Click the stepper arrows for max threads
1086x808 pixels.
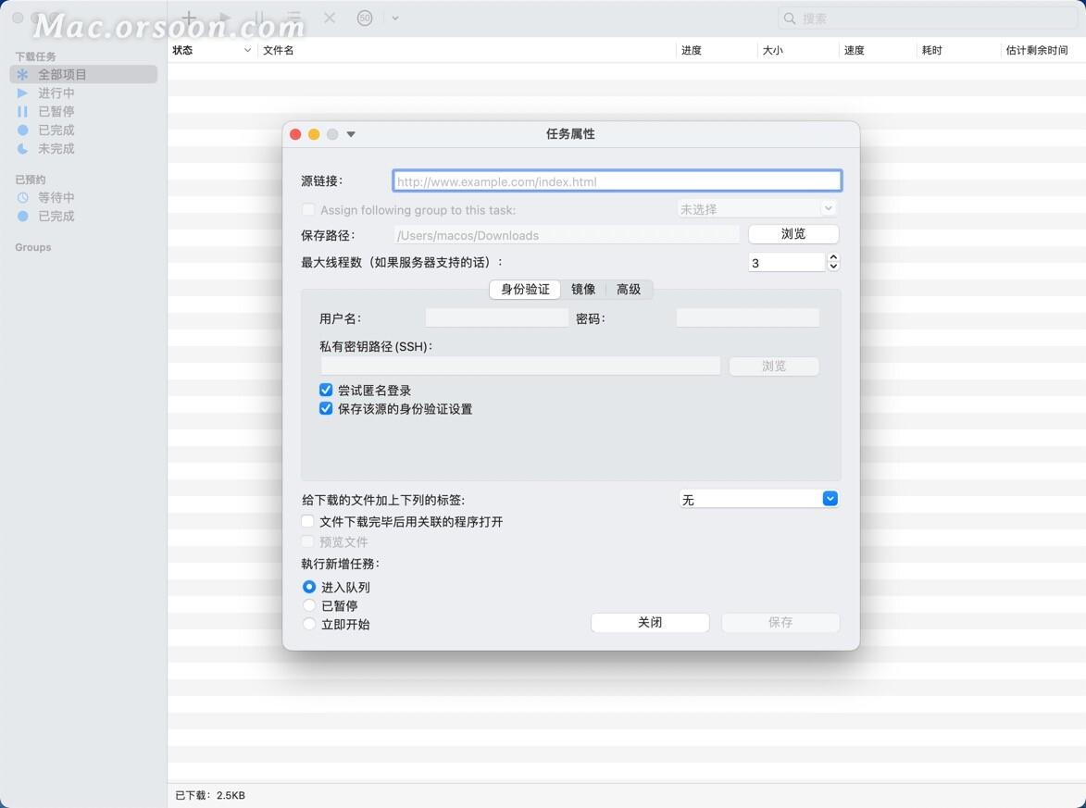(x=834, y=262)
